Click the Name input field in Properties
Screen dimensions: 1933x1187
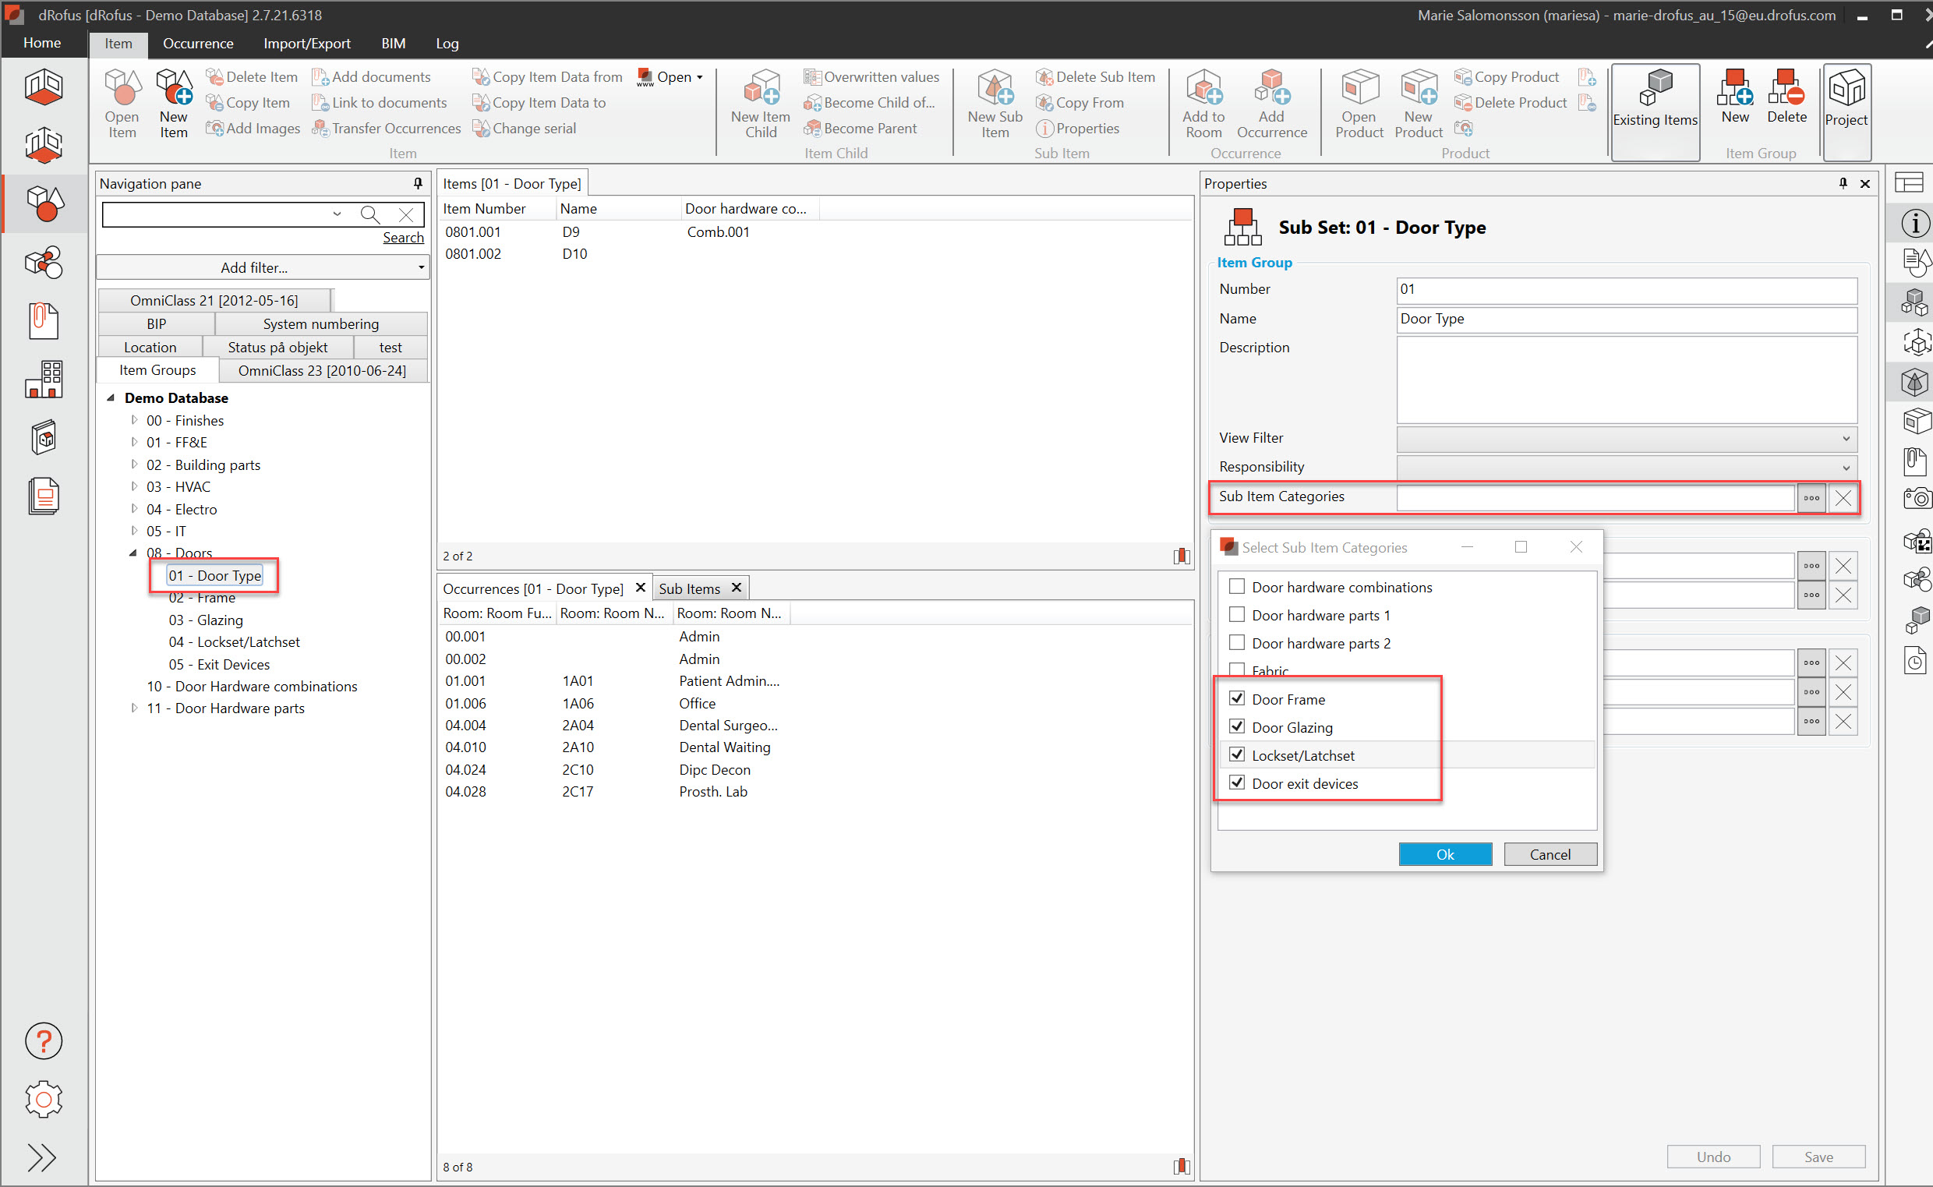[1626, 319]
